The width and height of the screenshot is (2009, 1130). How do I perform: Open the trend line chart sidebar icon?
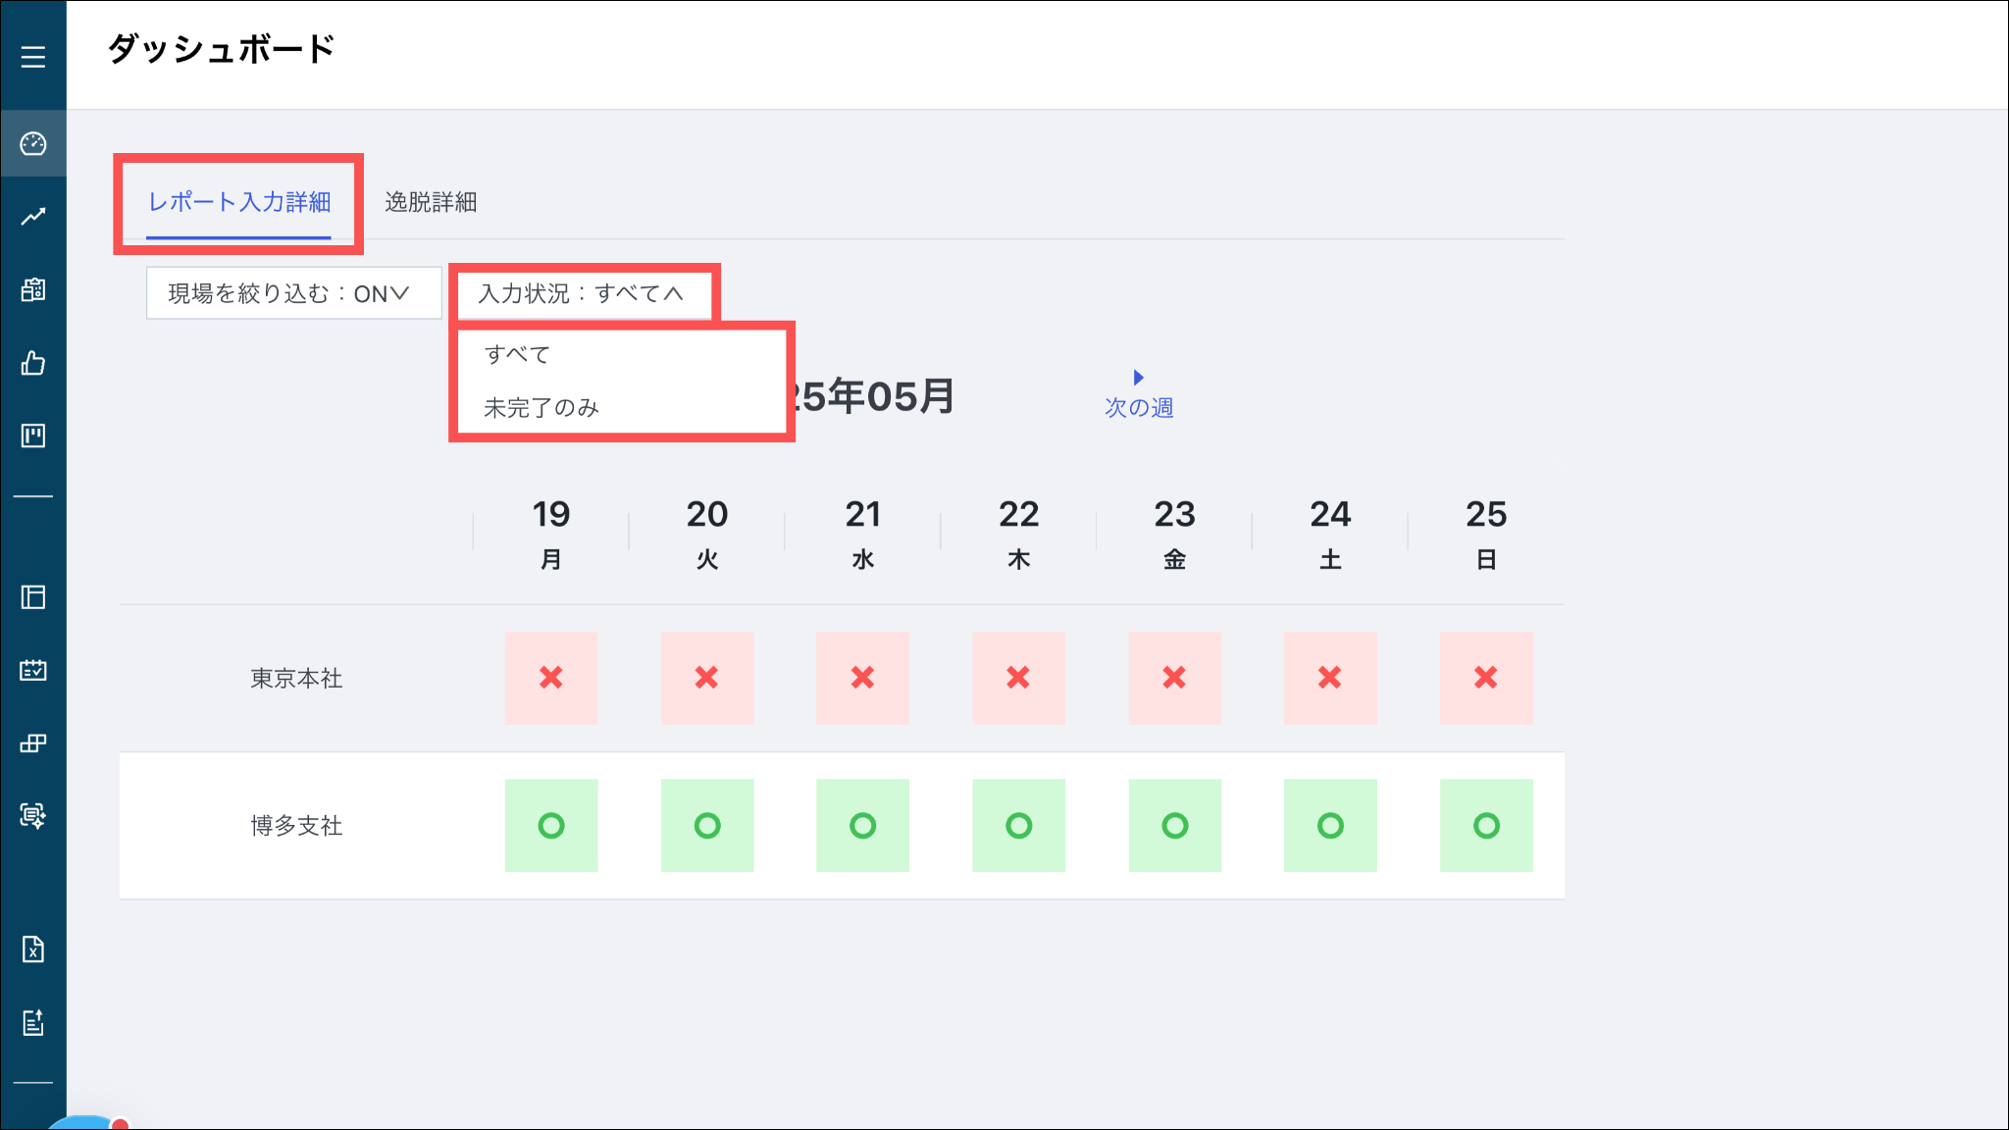[x=33, y=217]
